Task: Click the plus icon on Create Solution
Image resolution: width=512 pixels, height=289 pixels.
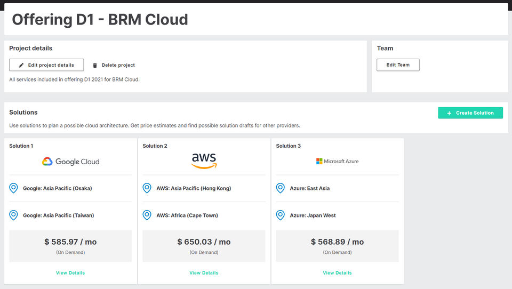Action: click(449, 113)
